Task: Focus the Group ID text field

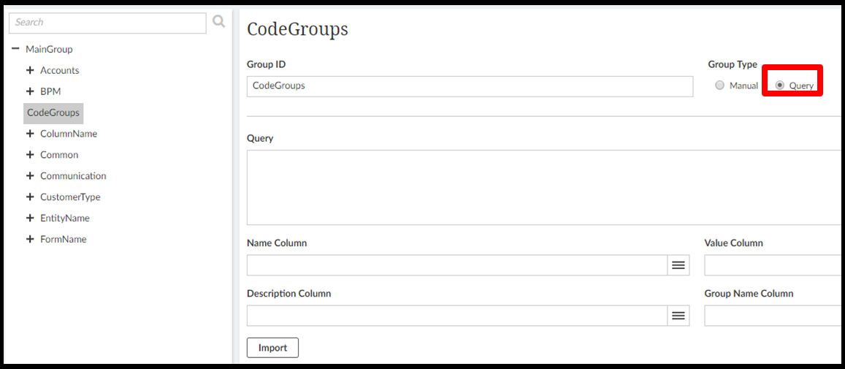Action: click(470, 86)
